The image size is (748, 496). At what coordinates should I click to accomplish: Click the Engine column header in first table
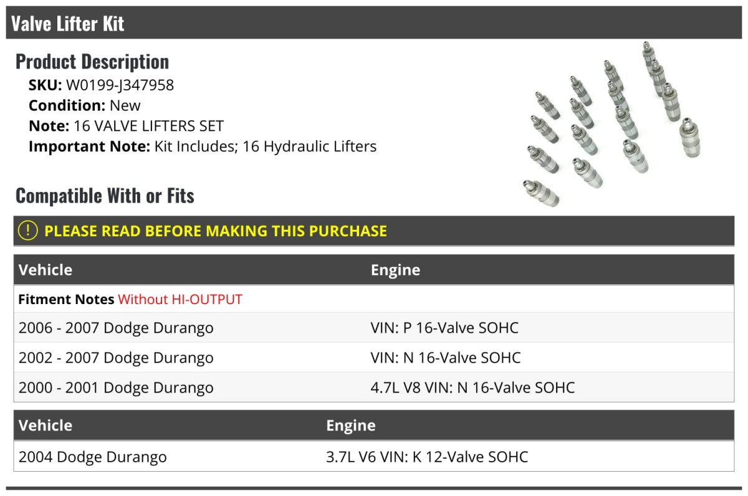pos(395,270)
